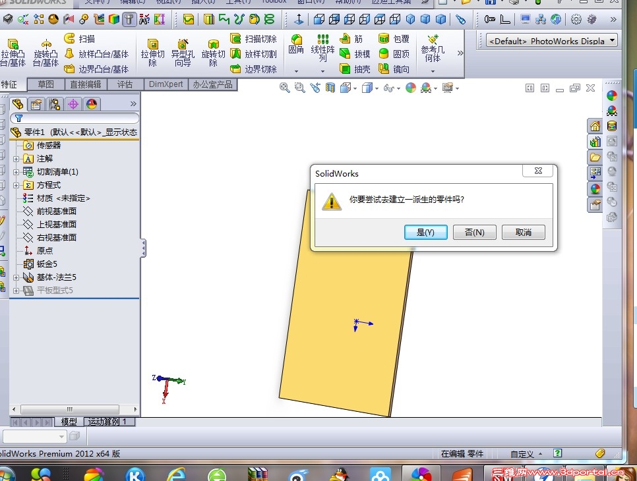Click the Internet Explorer icon in the taskbar
Screen dimensions: 637x481
tap(176, 474)
